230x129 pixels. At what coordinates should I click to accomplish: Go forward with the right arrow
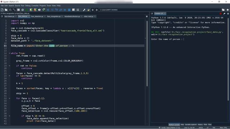point(97,10)
